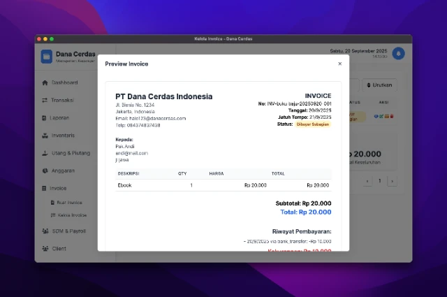Click recipient name Pak Andi
Image resolution: width=447 pixels, height=297 pixels.
[x=125, y=146]
